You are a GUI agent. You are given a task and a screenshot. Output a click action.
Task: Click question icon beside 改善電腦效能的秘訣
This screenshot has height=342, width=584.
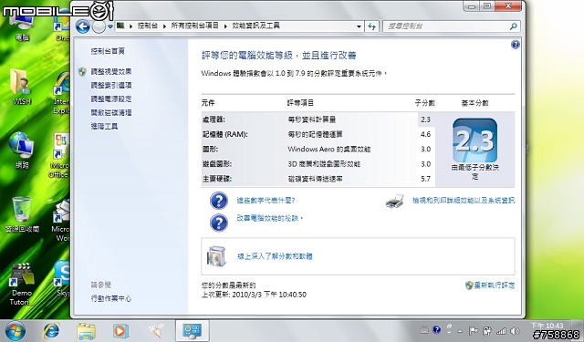(x=219, y=223)
